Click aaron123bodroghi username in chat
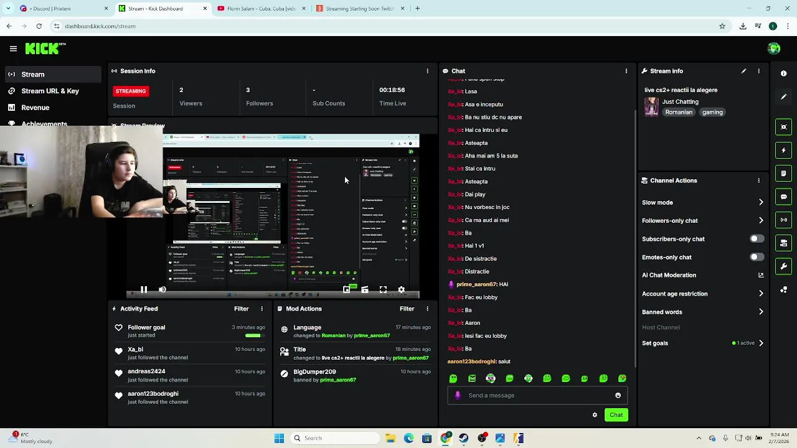The width and height of the screenshot is (797, 448). tap(471, 362)
